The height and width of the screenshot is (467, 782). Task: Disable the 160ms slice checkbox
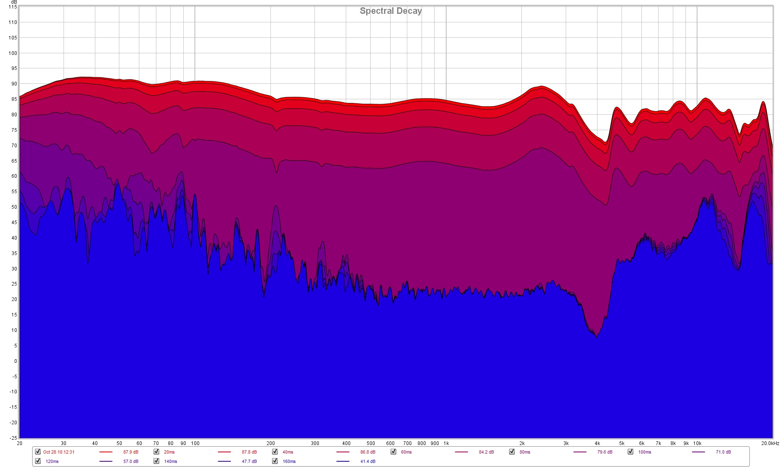(x=275, y=461)
